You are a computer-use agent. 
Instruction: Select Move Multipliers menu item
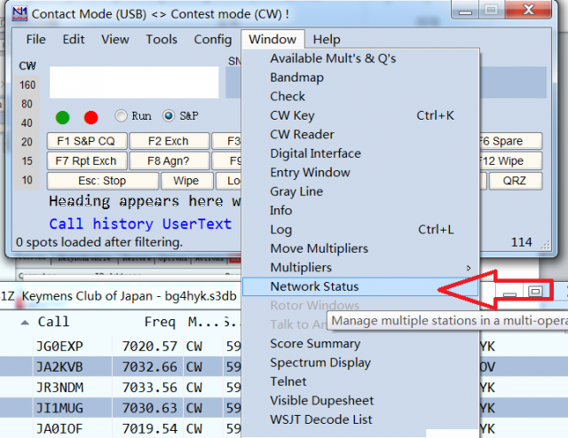(x=360, y=248)
